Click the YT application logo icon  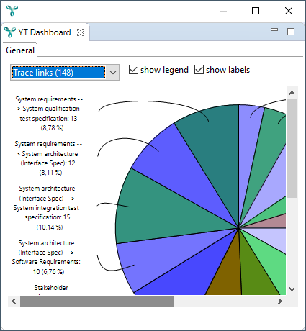[x=12, y=11]
